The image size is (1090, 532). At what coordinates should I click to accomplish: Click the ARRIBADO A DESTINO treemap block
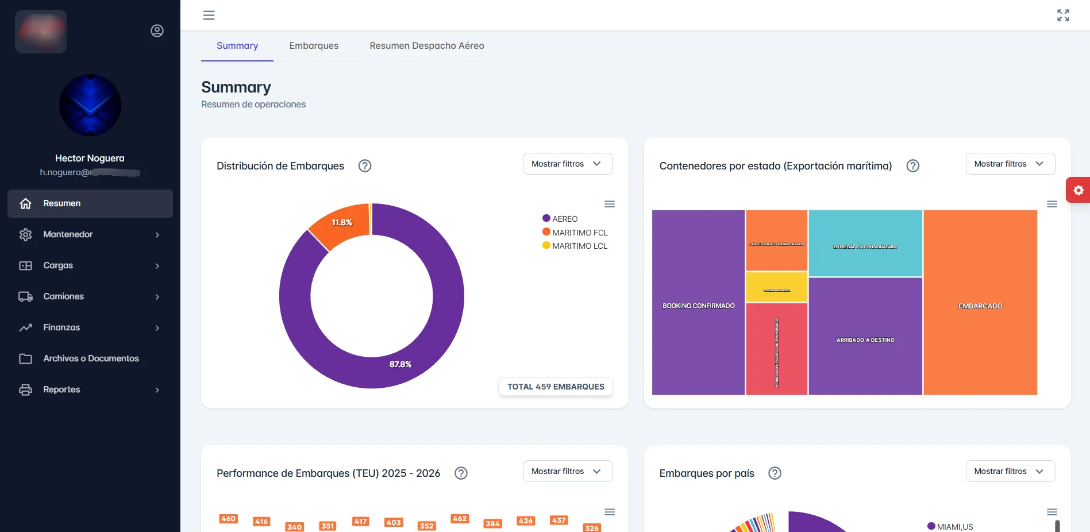(865, 337)
